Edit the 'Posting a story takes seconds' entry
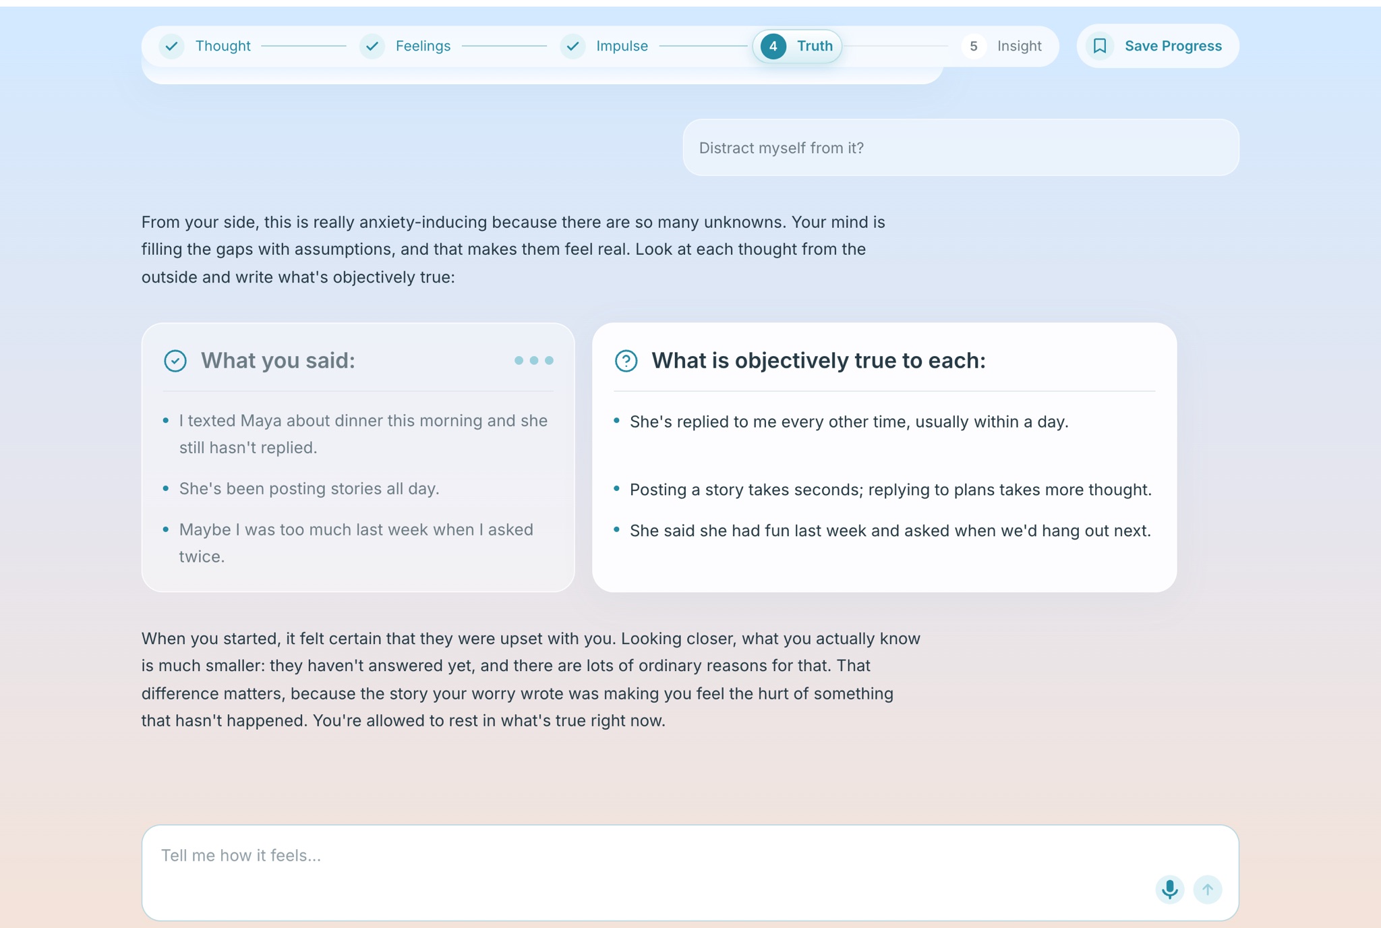This screenshot has height=928, width=1381. 890,490
